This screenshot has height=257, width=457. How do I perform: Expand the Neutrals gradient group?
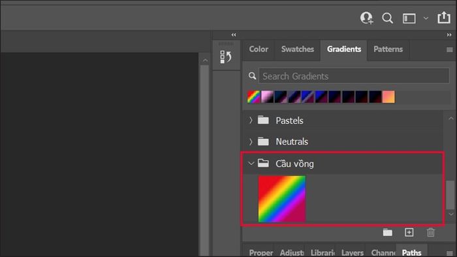tap(251, 142)
